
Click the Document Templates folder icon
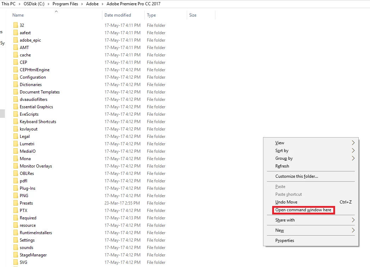pyautogui.click(x=16, y=92)
